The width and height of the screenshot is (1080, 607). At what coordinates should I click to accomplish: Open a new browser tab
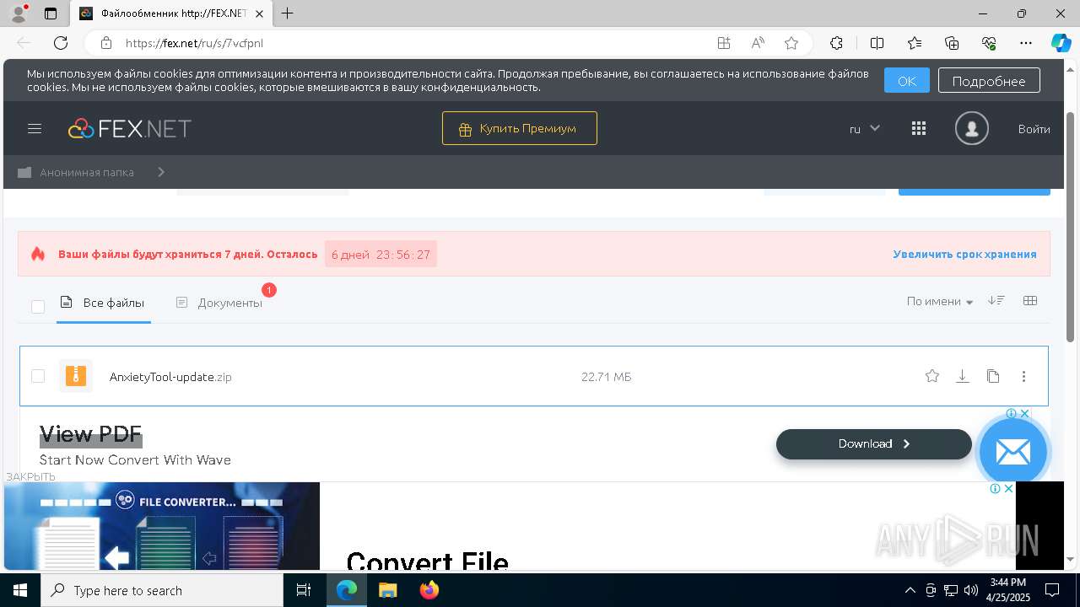(288, 13)
